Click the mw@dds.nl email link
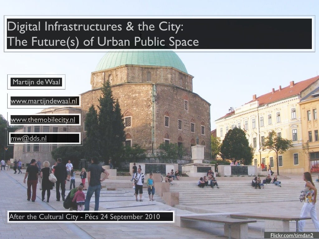Viewport: 319px width, 239px height. 29,138
